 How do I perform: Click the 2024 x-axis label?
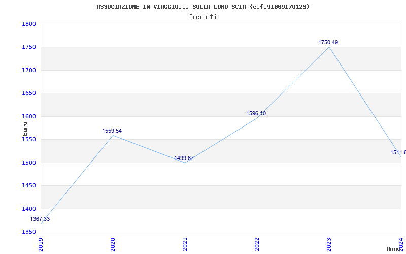(401, 245)
